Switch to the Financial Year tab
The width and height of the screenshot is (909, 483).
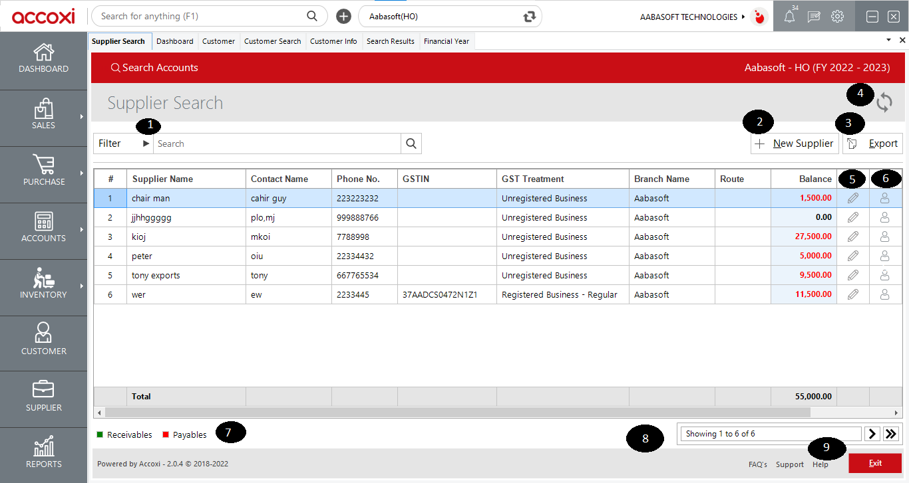(x=447, y=41)
